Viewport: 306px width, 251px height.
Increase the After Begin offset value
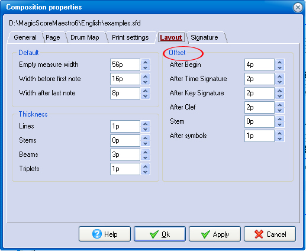[280, 62]
